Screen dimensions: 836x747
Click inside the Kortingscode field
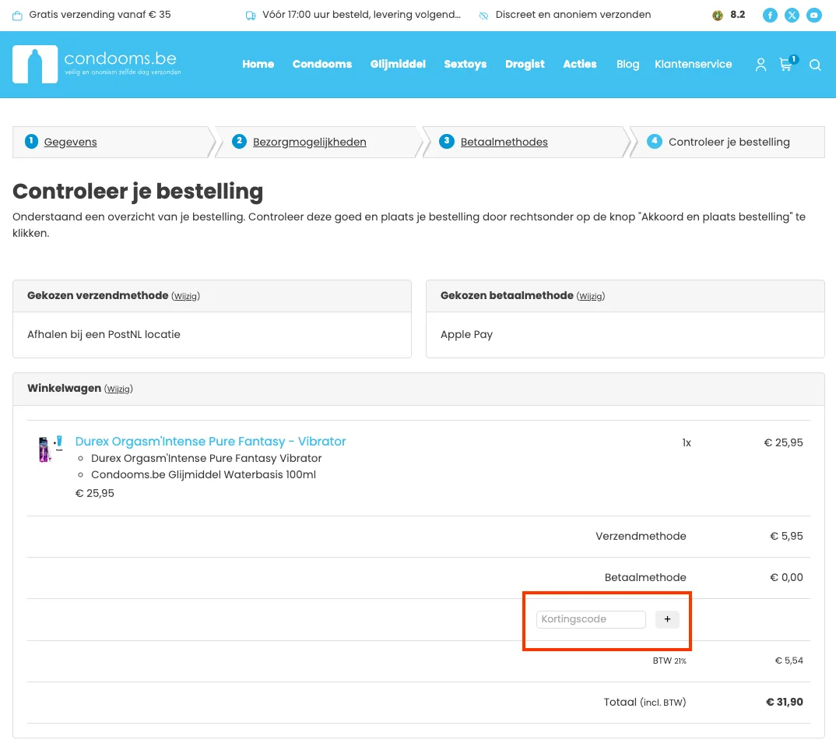pyautogui.click(x=590, y=619)
